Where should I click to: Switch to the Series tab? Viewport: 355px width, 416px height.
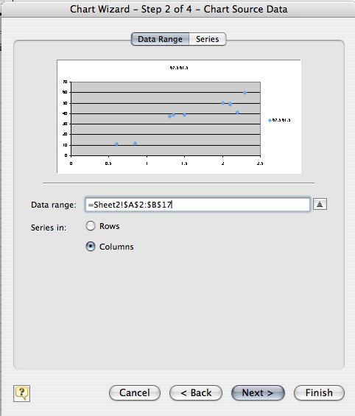208,39
